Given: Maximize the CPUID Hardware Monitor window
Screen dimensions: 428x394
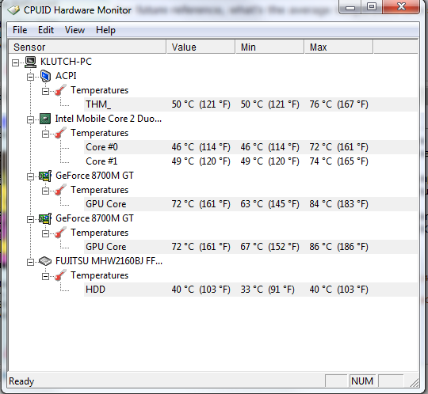Looking at the screenshot, I should (x=372, y=7).
